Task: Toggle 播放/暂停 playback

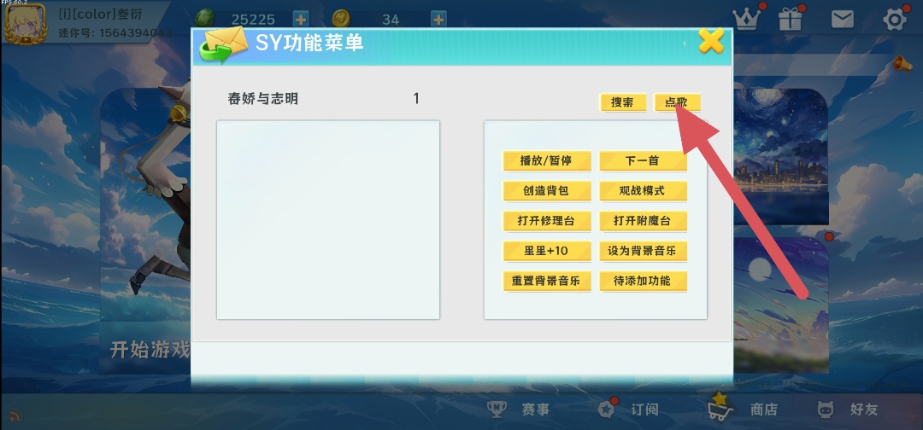Action: (x=547, y=161)
